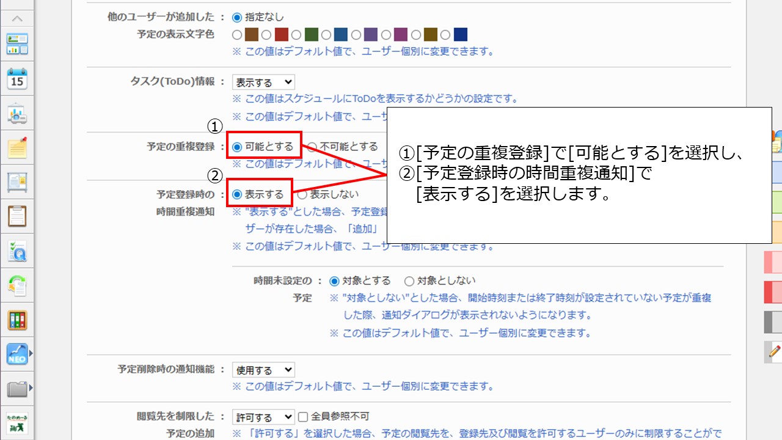Select the red text color radio
The height and width of the screenshot is (440, 782).
[x=267, y=34]
